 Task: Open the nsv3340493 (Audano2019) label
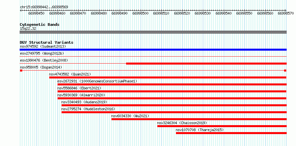coord(84,102)
